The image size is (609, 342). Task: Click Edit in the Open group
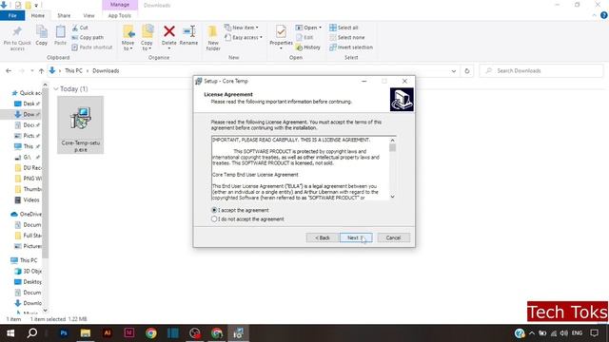[304, 38]
